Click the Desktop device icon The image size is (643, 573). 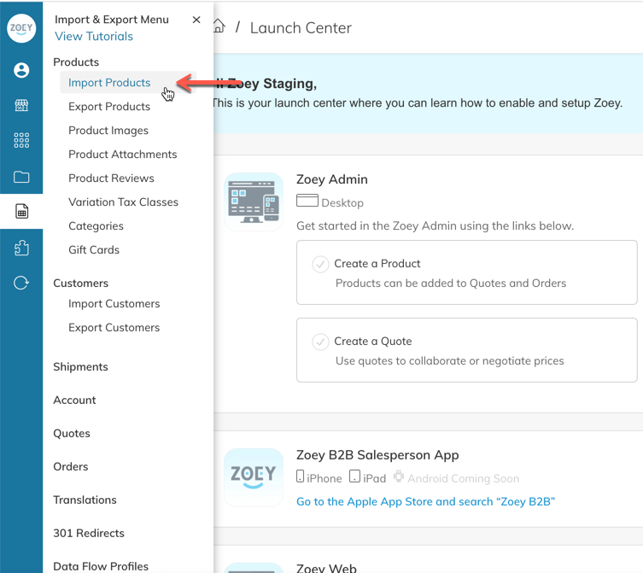point(307,201)
